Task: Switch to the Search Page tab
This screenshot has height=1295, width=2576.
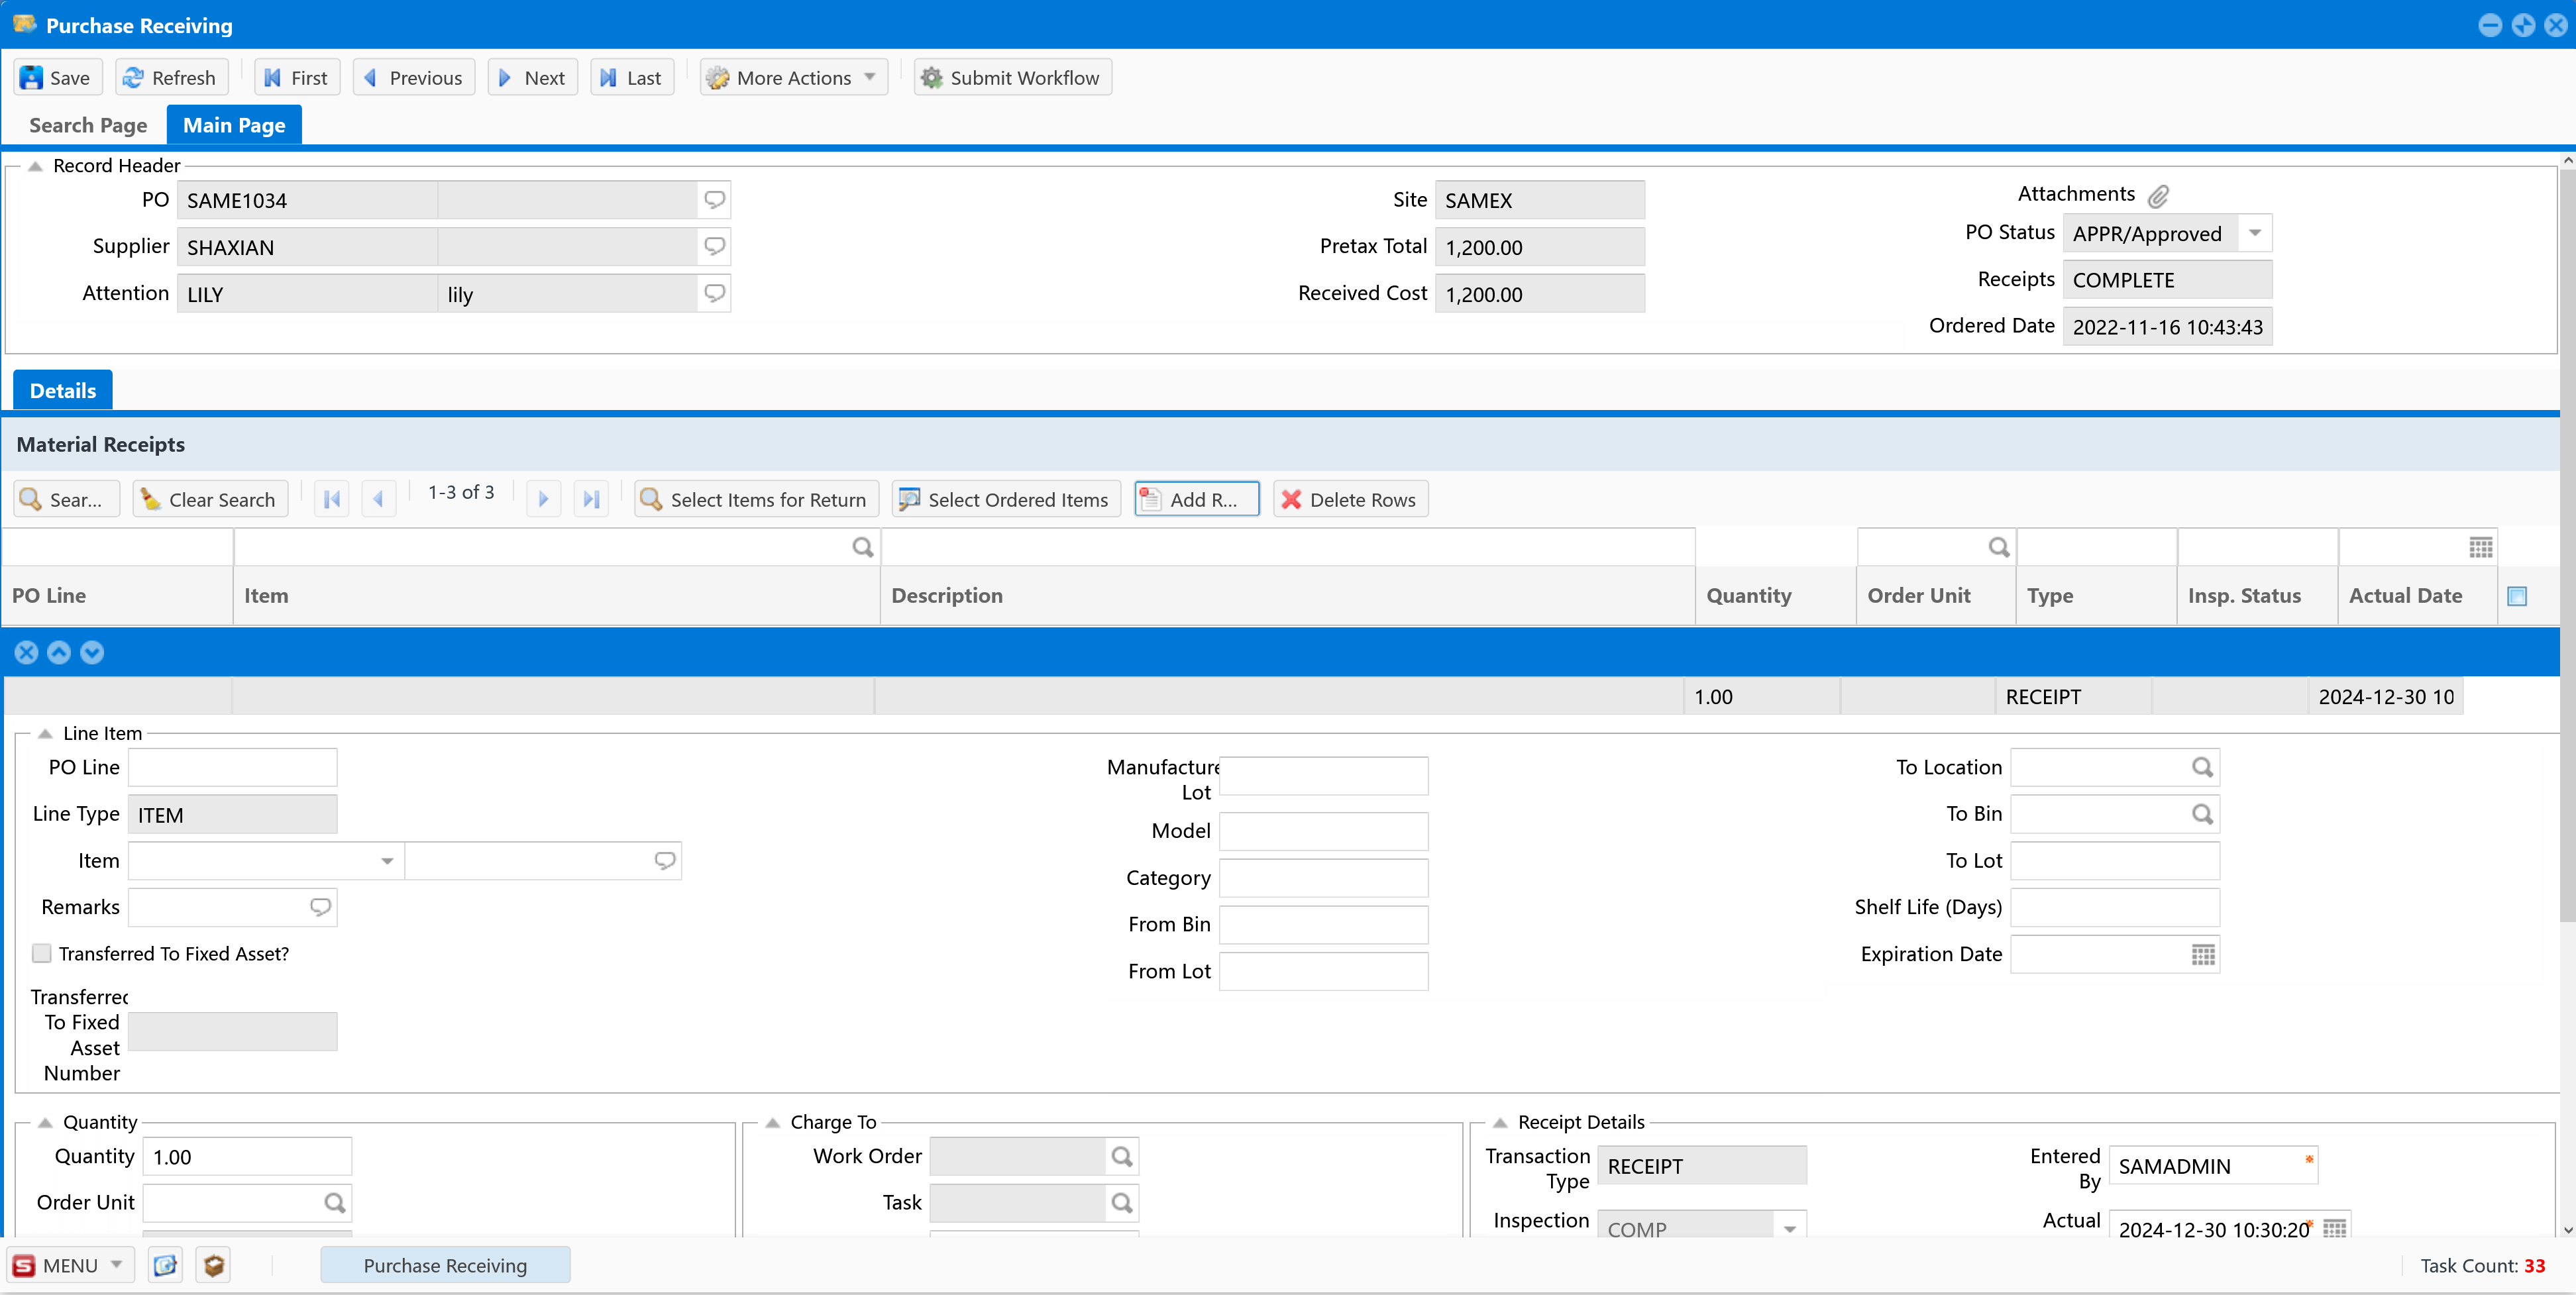Action: [x=88, y=125]
